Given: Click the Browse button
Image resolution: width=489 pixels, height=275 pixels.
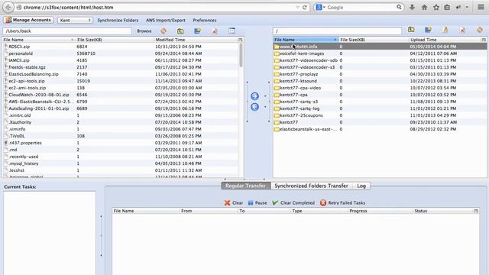Looking at the screenshot, I should 144,31.
